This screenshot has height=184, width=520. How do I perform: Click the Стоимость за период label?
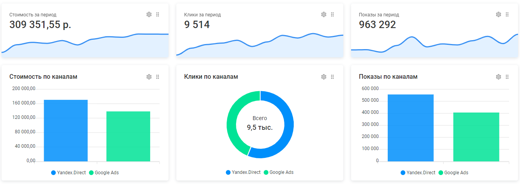coord(33,15)
